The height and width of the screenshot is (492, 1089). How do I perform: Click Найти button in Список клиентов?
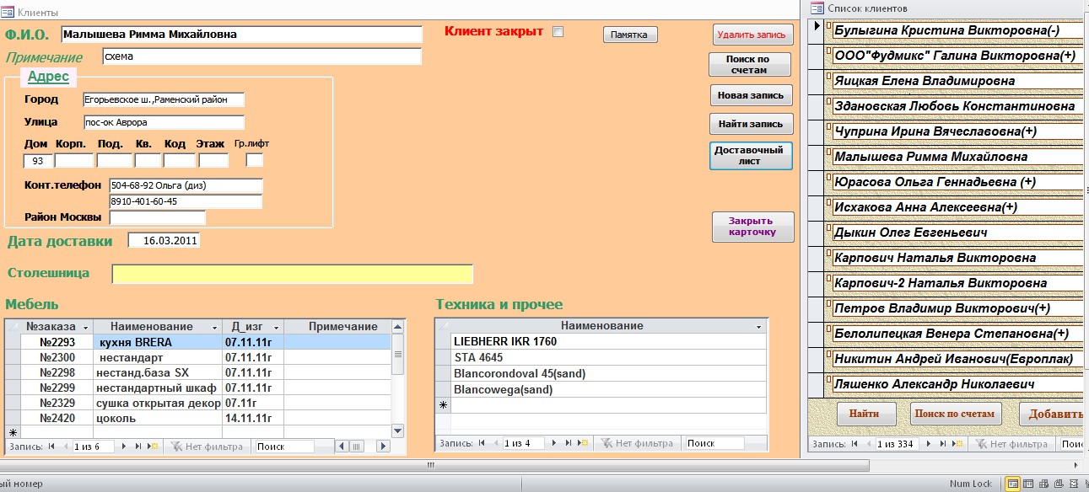[x=865, y=414]
